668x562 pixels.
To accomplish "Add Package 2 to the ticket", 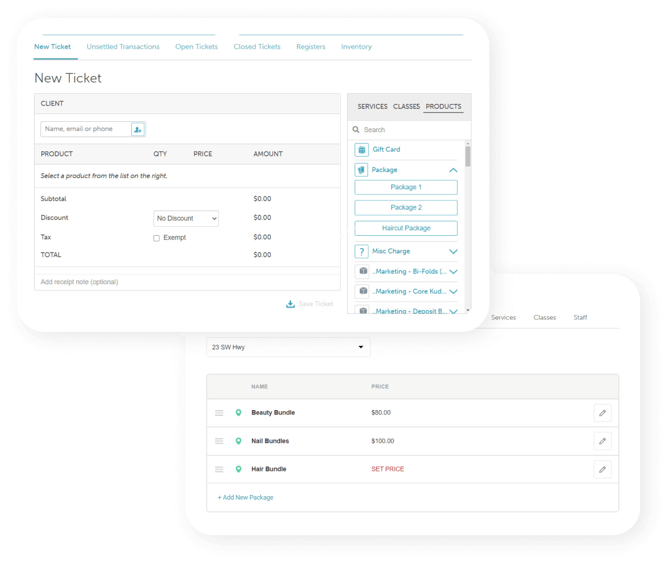I will (406, 207).
